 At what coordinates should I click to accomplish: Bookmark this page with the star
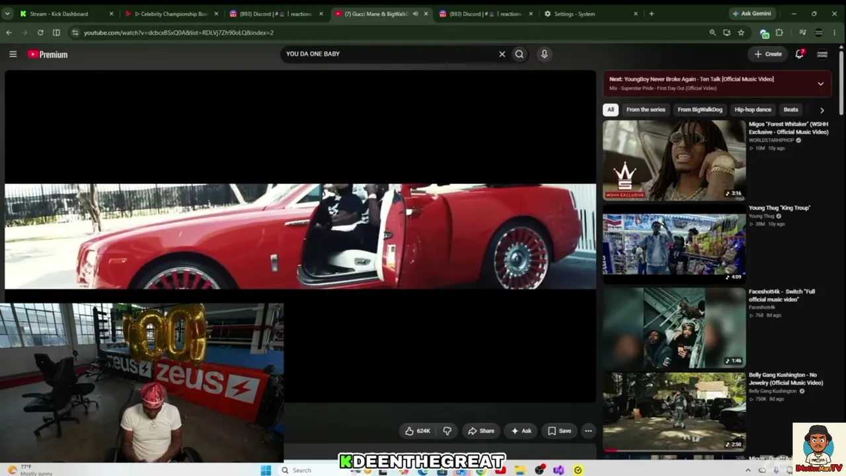741,32
